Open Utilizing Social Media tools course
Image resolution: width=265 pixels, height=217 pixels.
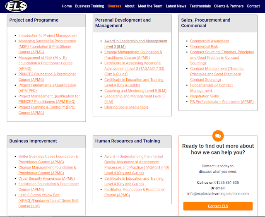(126, 107)
